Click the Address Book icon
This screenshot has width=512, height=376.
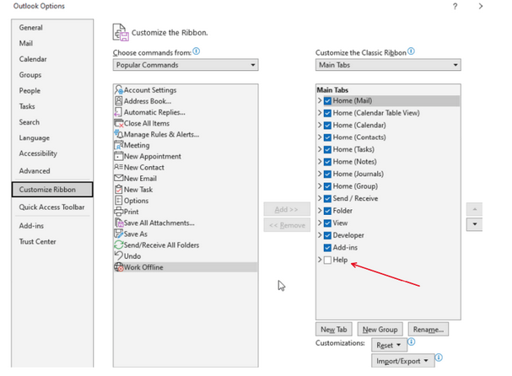pos(119,101)
